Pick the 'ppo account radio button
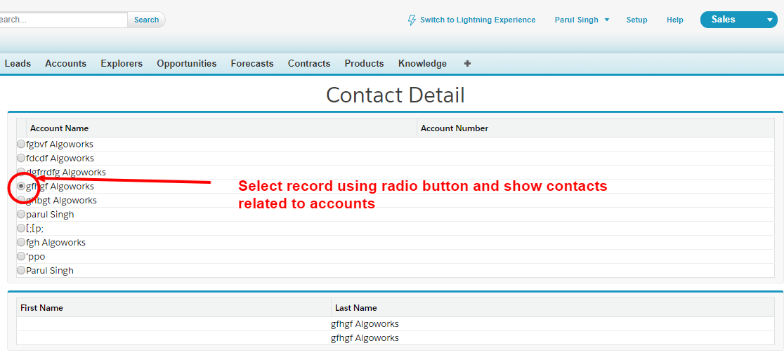Viewport: 784px width, 362px height. (x=21, y=256)
